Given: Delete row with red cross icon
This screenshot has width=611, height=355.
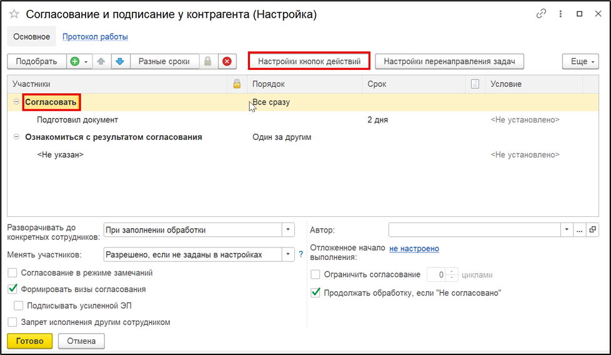Looking at the screenshot, I should 227,61.
